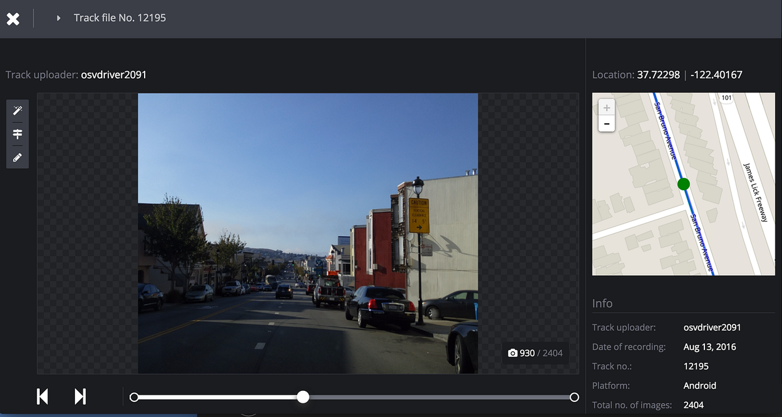Zoom in on the map
Viewport: 782px width, 417px height.
tap(607, 108)
